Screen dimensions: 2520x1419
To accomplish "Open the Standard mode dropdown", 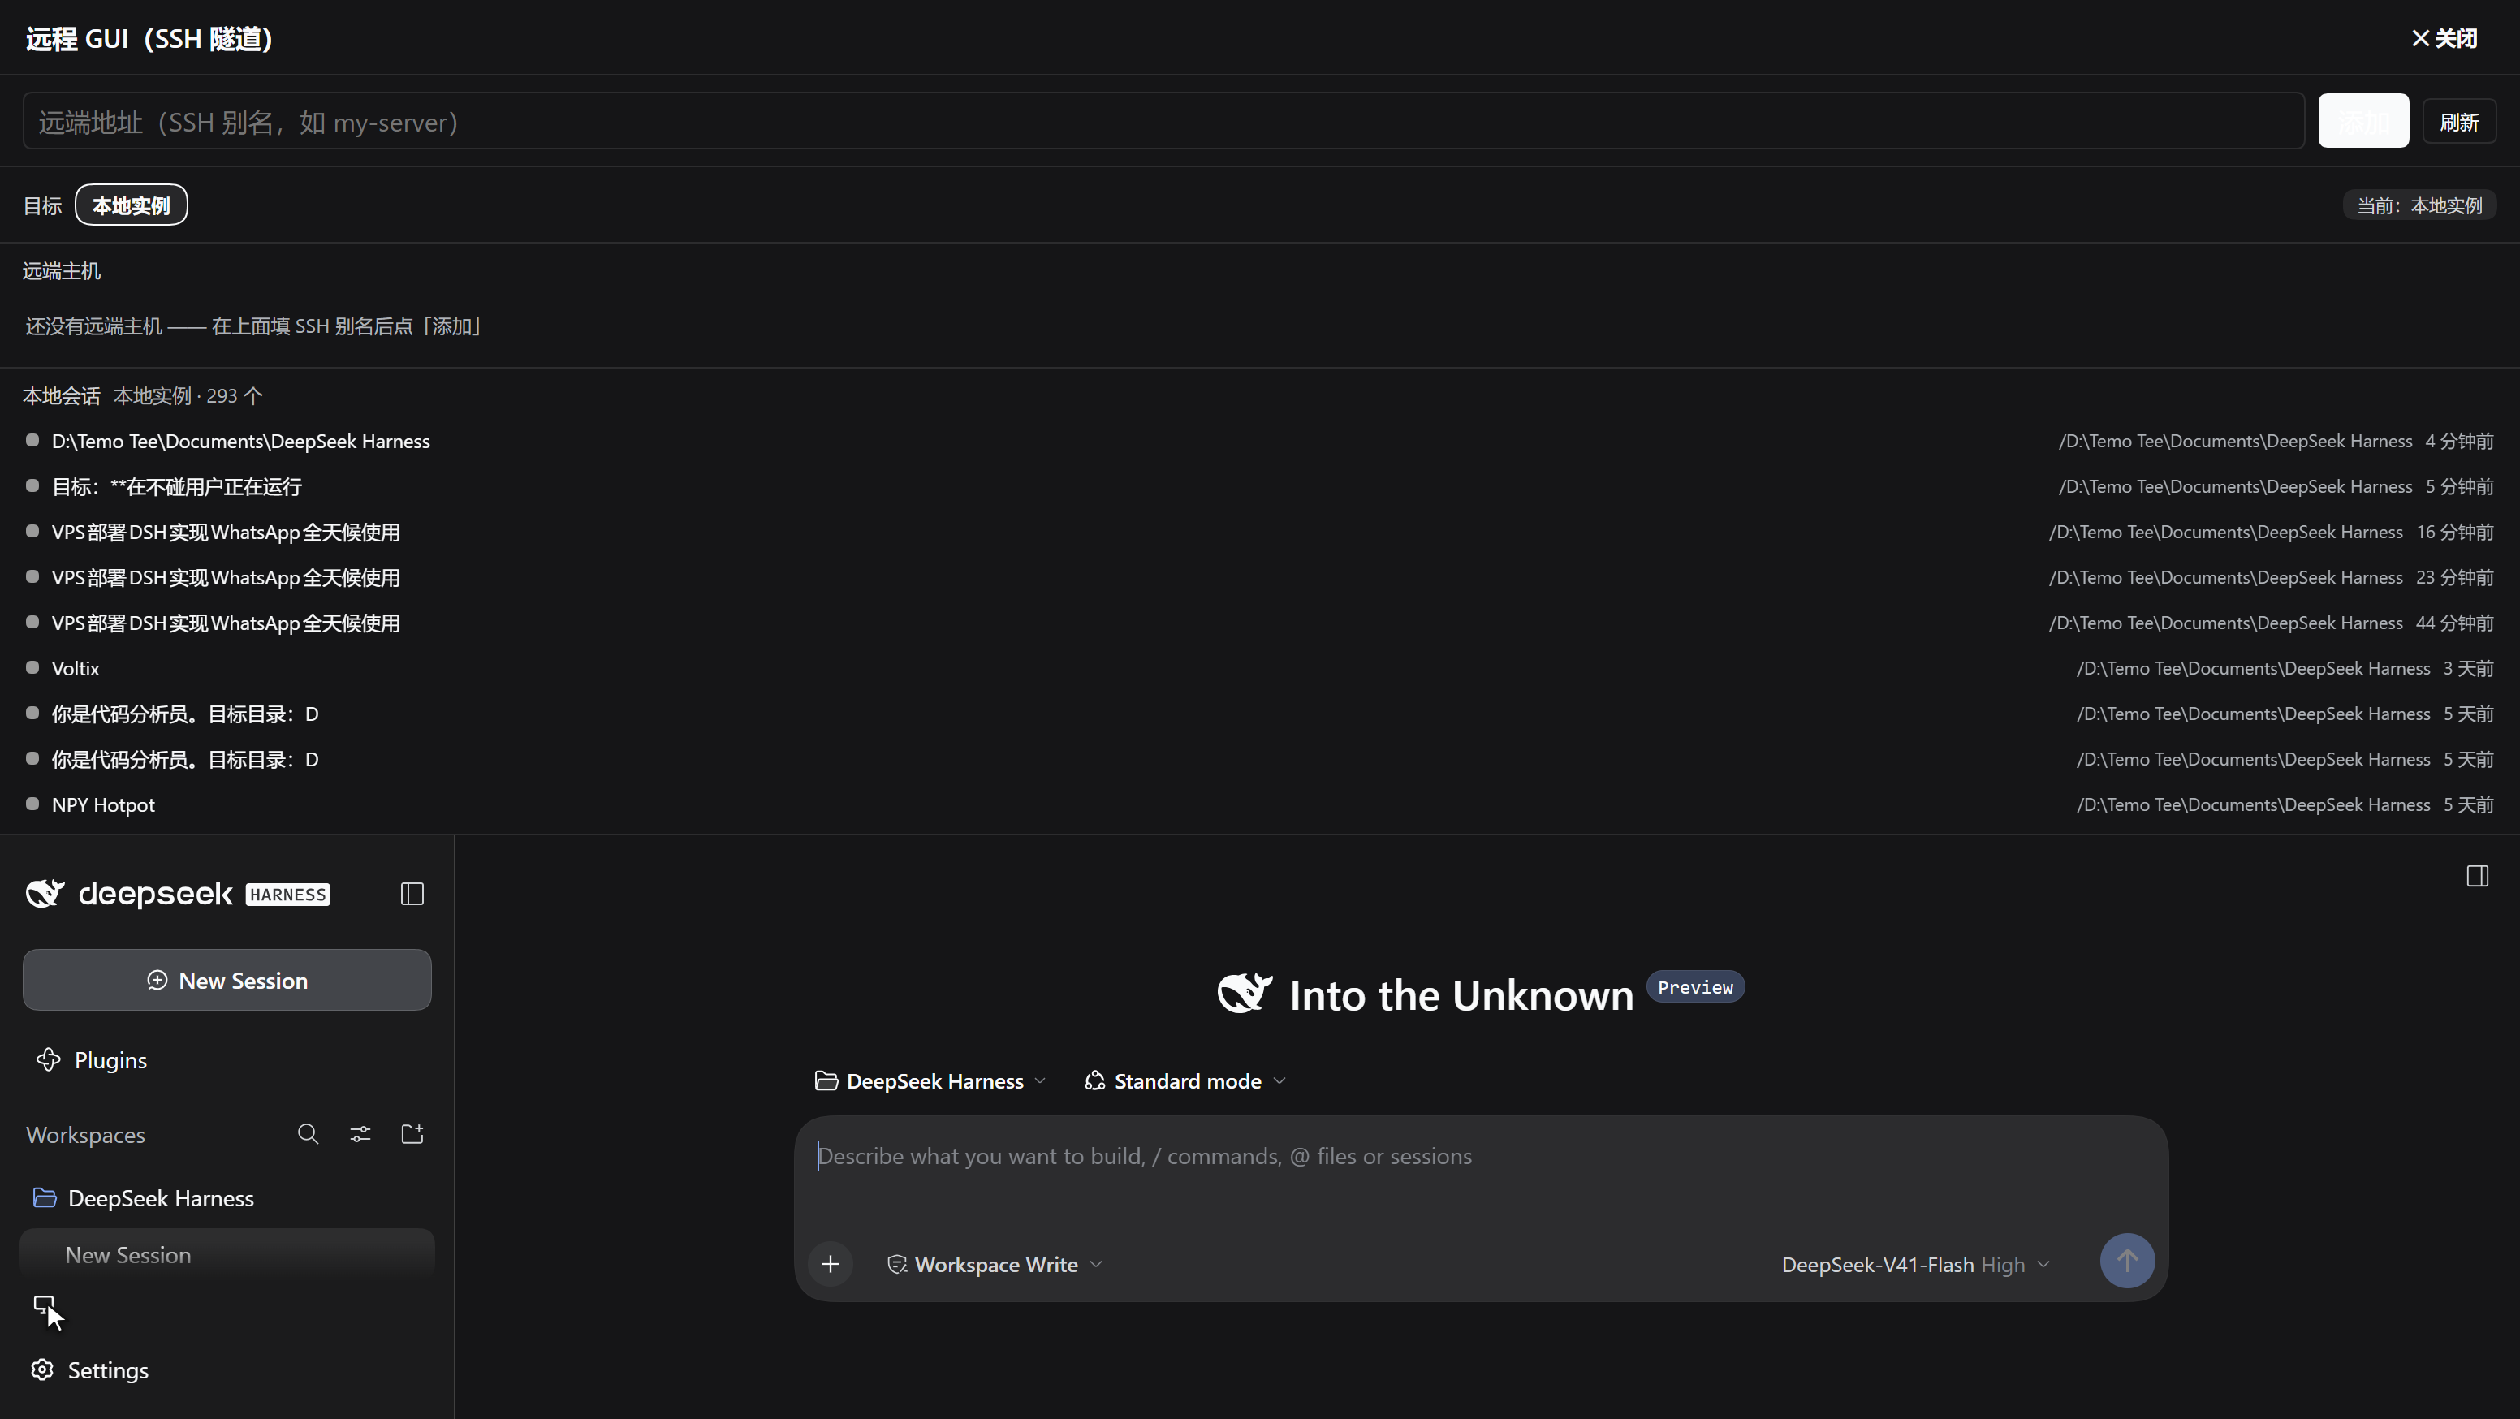I will click(1184, 1081).
